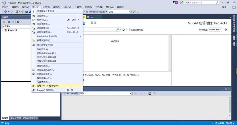Click 添加到源代码管理 in status bar

224,123
